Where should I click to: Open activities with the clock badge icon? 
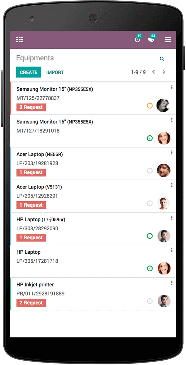pyautogui.click(x=137, y=40)
